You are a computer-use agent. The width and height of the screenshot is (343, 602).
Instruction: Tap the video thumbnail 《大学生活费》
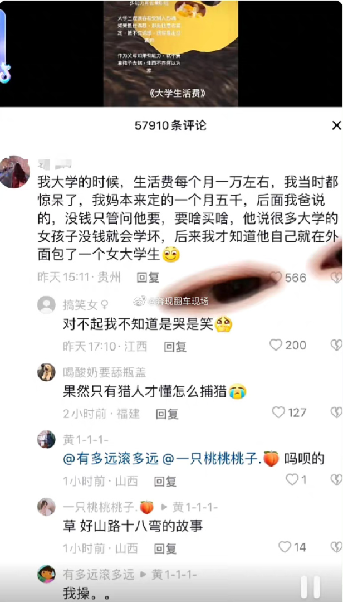171,54
